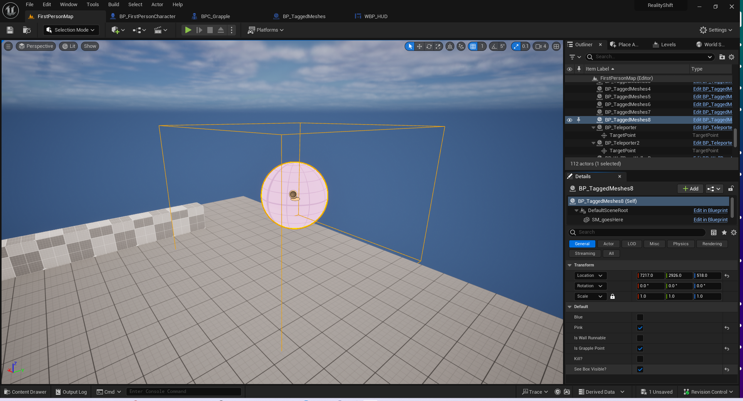Open the Actor menu
Viewport: 743px width, 401px height.
click(157, 5)
